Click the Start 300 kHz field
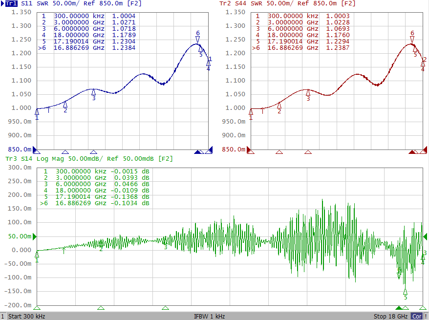 point(27,316)
